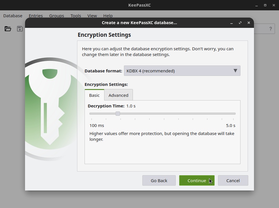Click the open database folder icon

click(8, 29)
